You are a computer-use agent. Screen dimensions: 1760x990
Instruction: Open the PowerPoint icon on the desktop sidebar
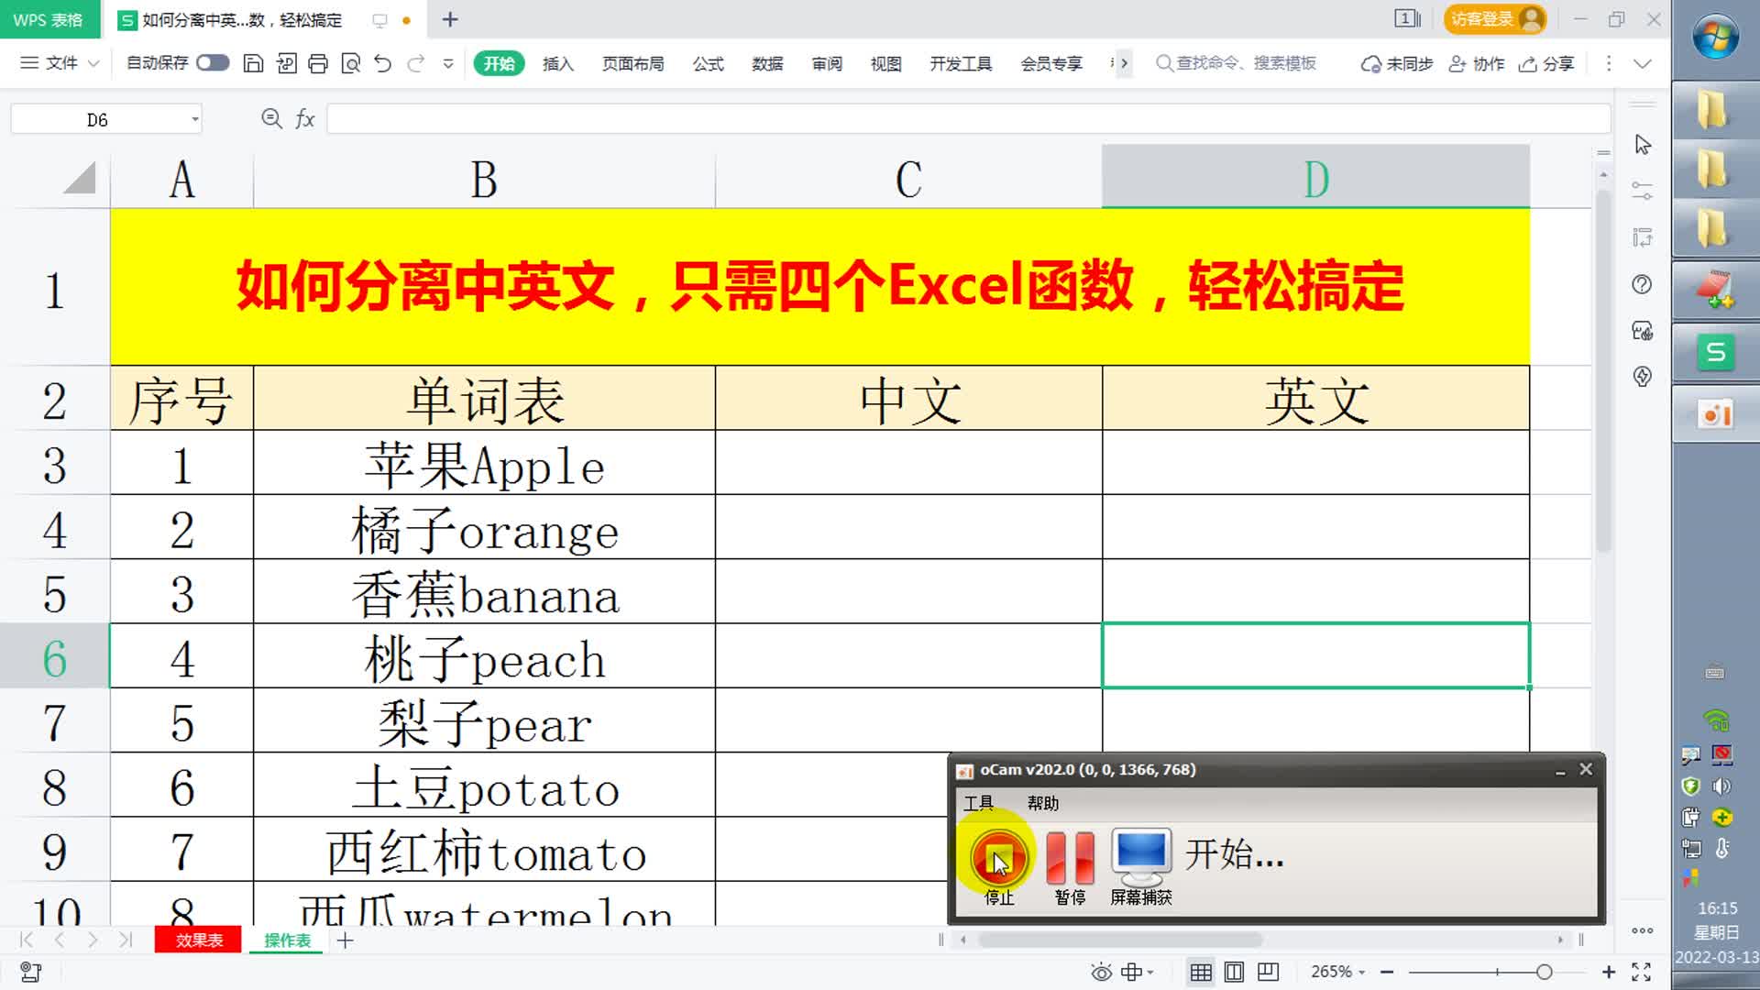click(x=1715, y=412)
